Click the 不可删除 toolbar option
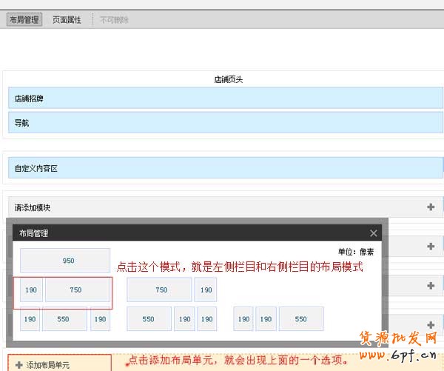Image resolution: width=444 pixels, height=371 pixels. 114,20
